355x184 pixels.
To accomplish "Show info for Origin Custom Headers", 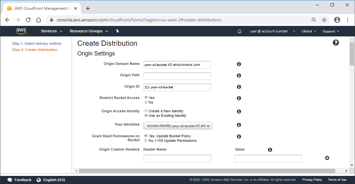I will 270,150.
